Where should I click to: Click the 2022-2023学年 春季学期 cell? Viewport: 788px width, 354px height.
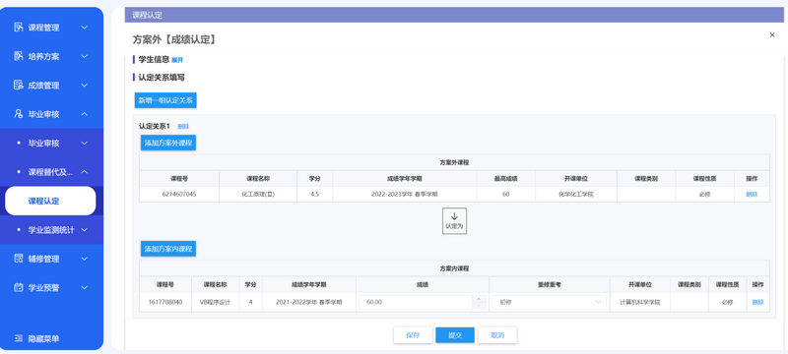point(405,194)
